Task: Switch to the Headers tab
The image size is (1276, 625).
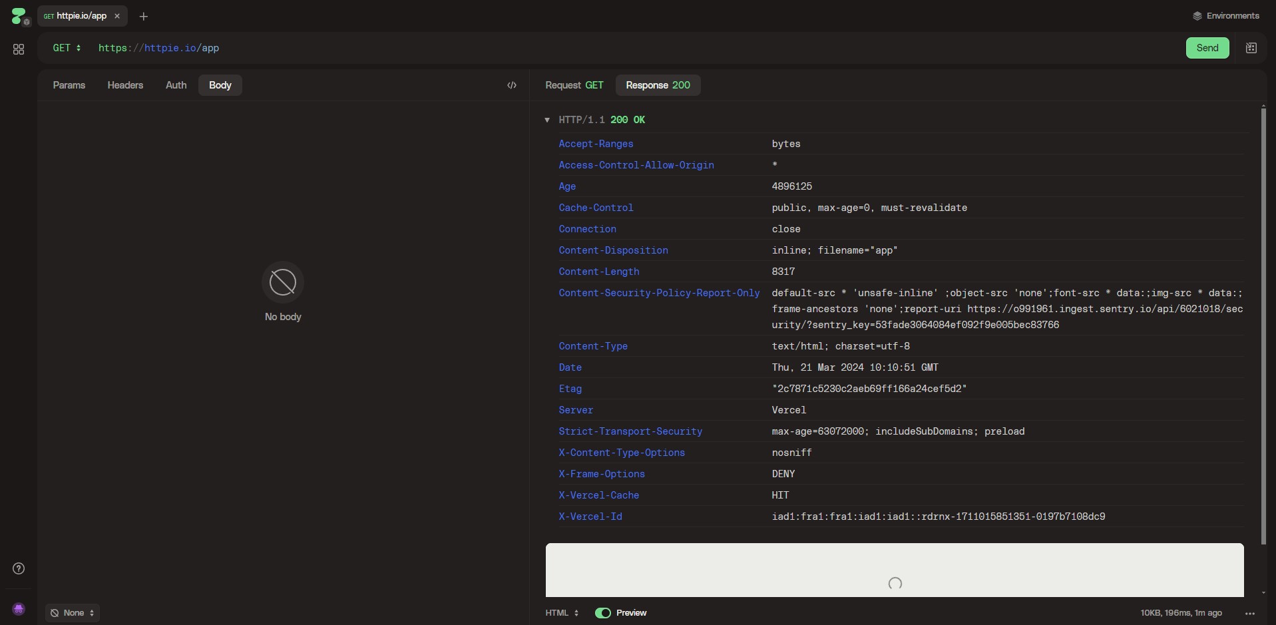Action: tap(125, 85)
